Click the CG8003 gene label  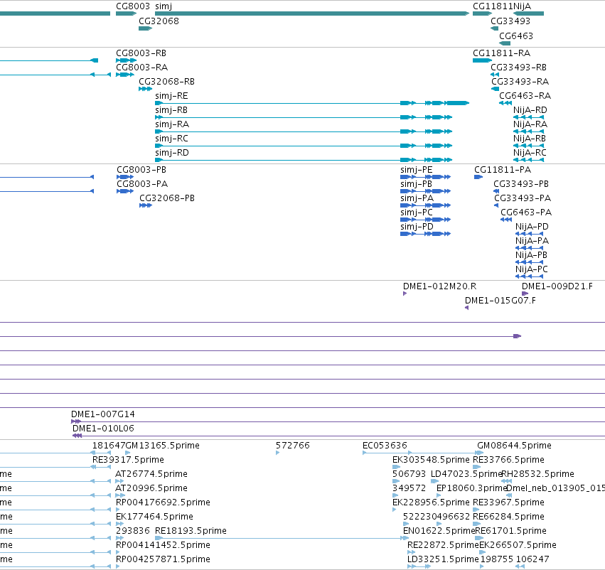click(133, 6)
